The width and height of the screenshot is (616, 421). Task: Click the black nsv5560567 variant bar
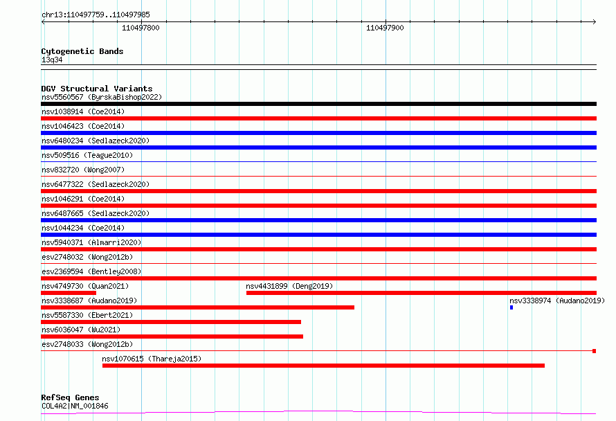tap(318, 104)
